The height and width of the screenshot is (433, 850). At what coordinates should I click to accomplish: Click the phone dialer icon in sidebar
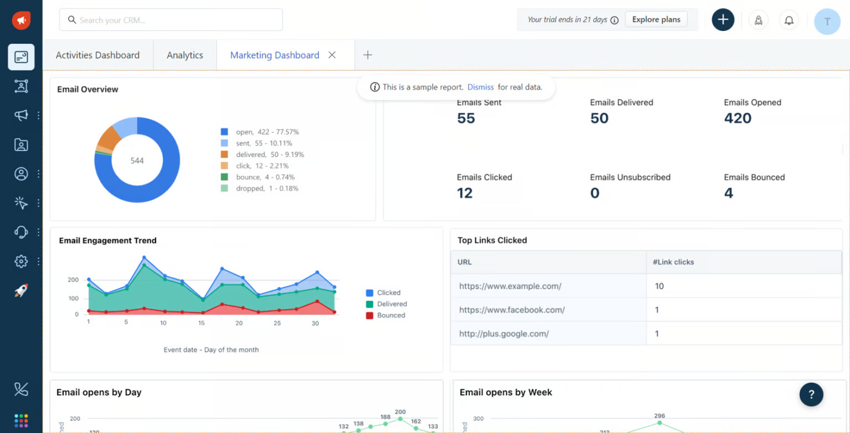tap(21, 389)
